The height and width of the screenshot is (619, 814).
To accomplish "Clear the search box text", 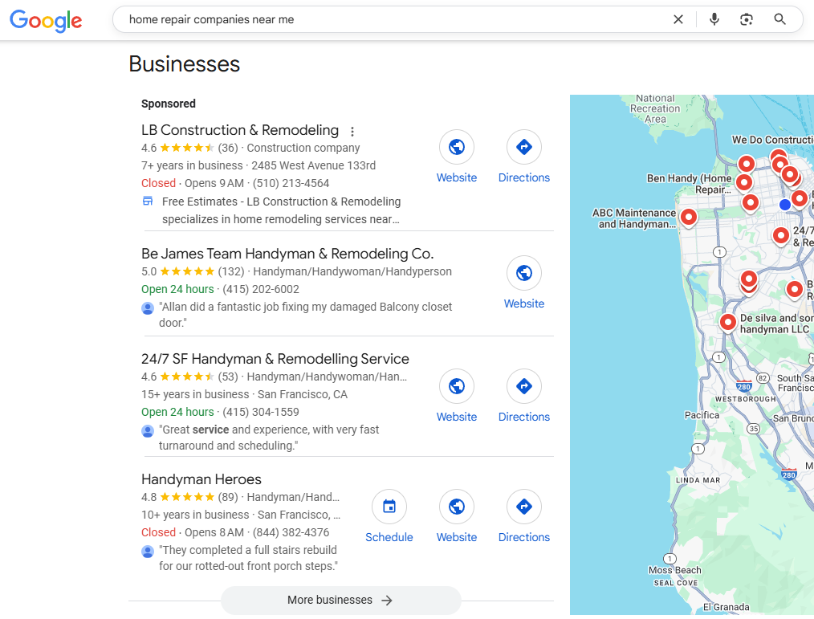I will point(678,19).
